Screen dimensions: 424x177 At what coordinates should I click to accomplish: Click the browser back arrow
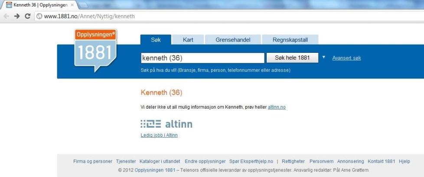click(6, 16)
